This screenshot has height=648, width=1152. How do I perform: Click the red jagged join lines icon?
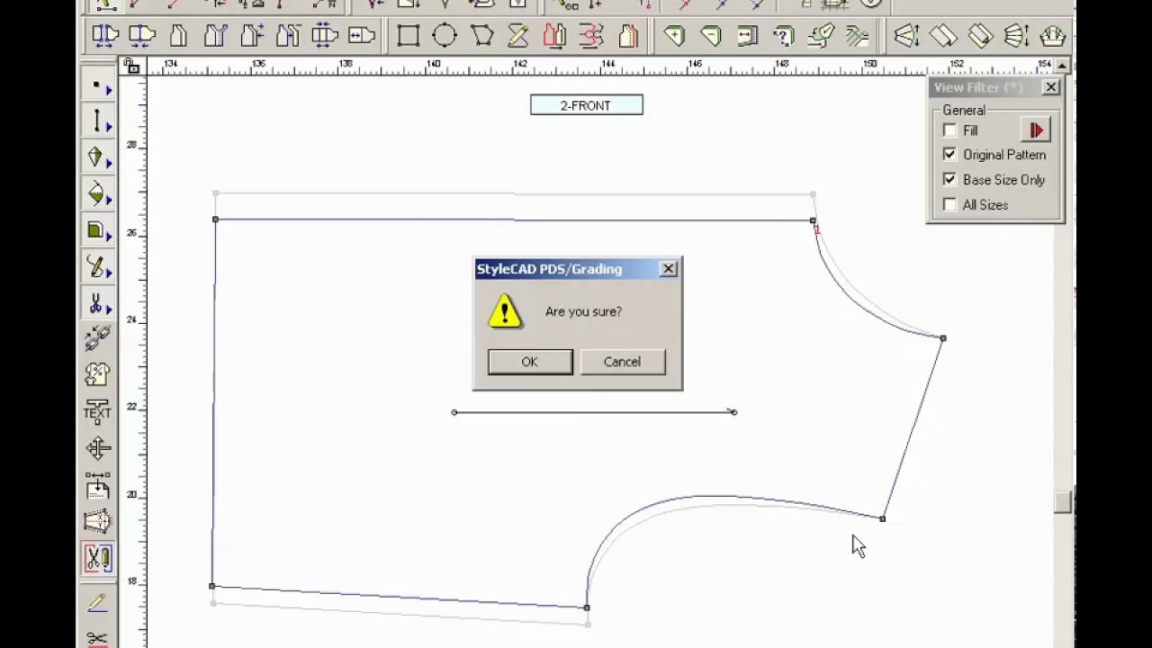pos(590,36)
